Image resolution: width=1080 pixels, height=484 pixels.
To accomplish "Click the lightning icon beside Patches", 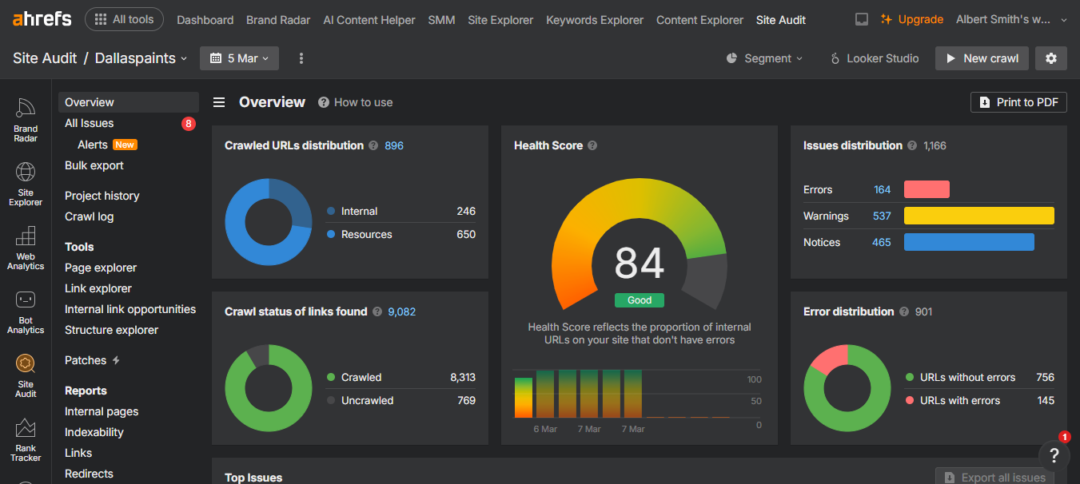I will (116, 360).
